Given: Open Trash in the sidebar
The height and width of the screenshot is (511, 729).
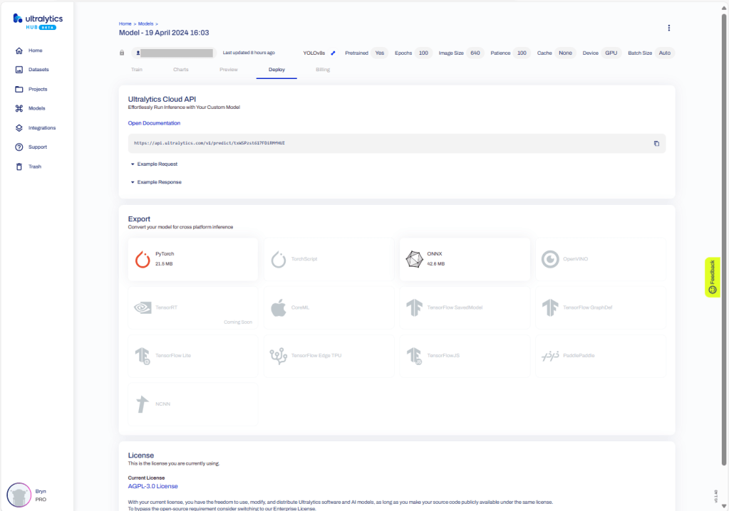Looking at the screenshot, I should (x=34, y=167).
